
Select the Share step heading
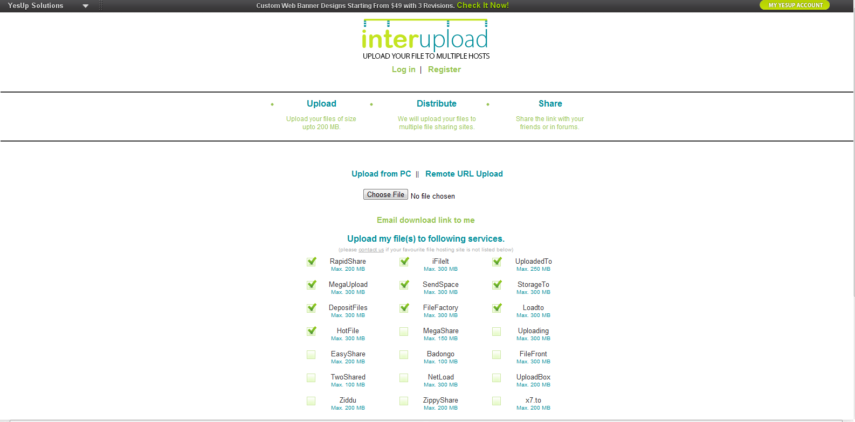coord(550,103)
